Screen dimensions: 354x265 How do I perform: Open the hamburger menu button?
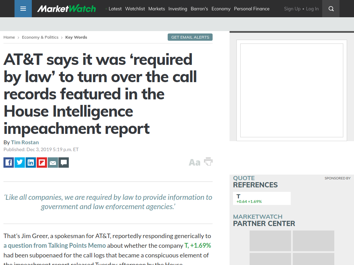click(x=23, y=9)
